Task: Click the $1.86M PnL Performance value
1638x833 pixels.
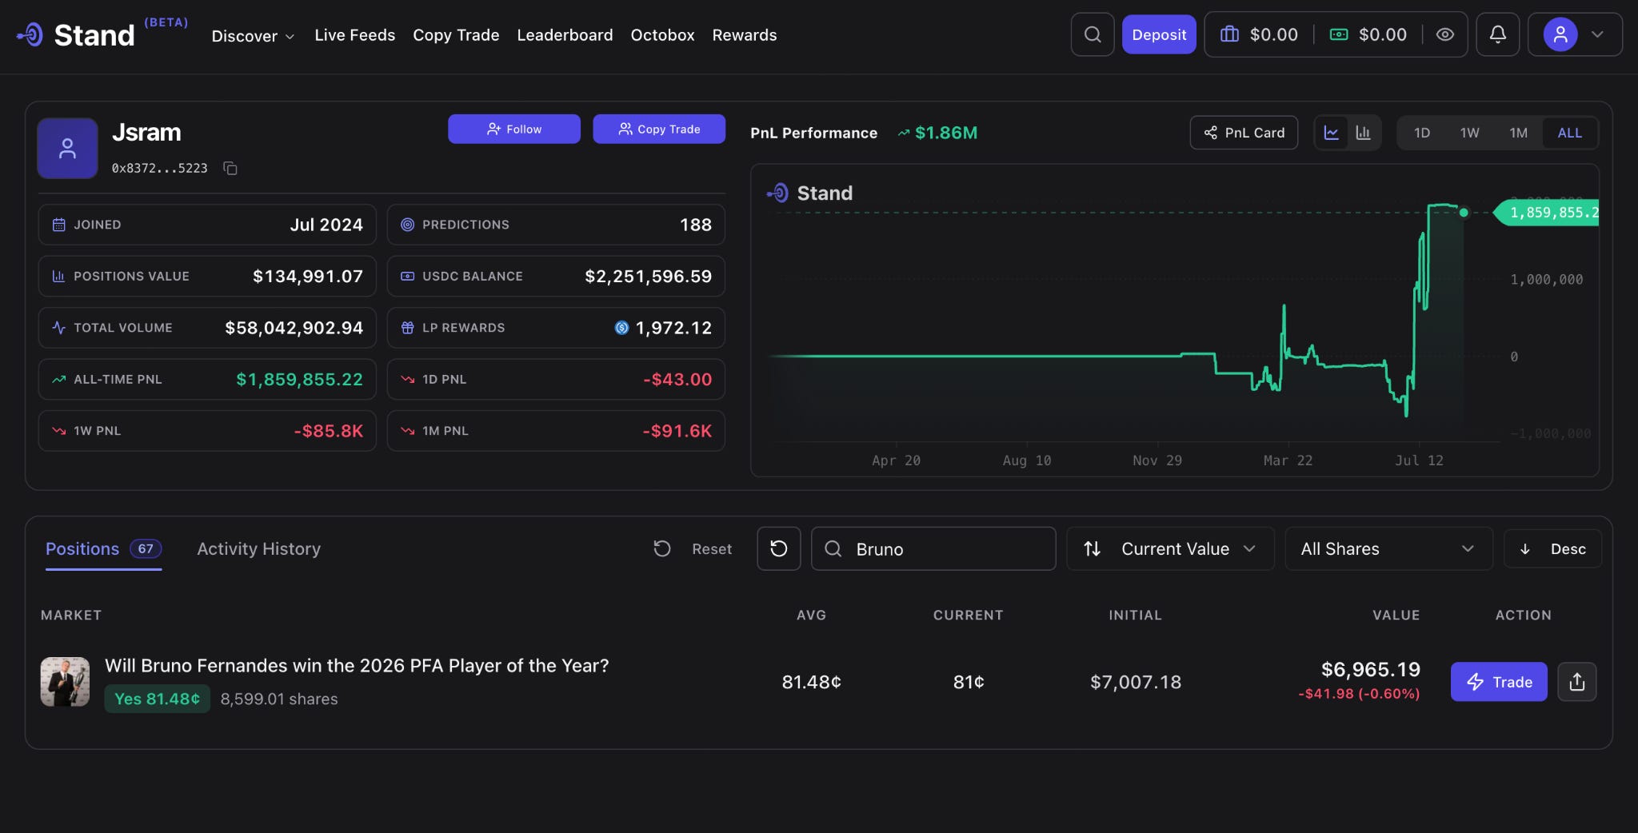Action: coord(946,133)
